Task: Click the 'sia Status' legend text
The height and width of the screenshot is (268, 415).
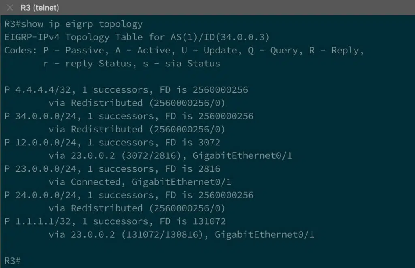Action: coord(193,64)
